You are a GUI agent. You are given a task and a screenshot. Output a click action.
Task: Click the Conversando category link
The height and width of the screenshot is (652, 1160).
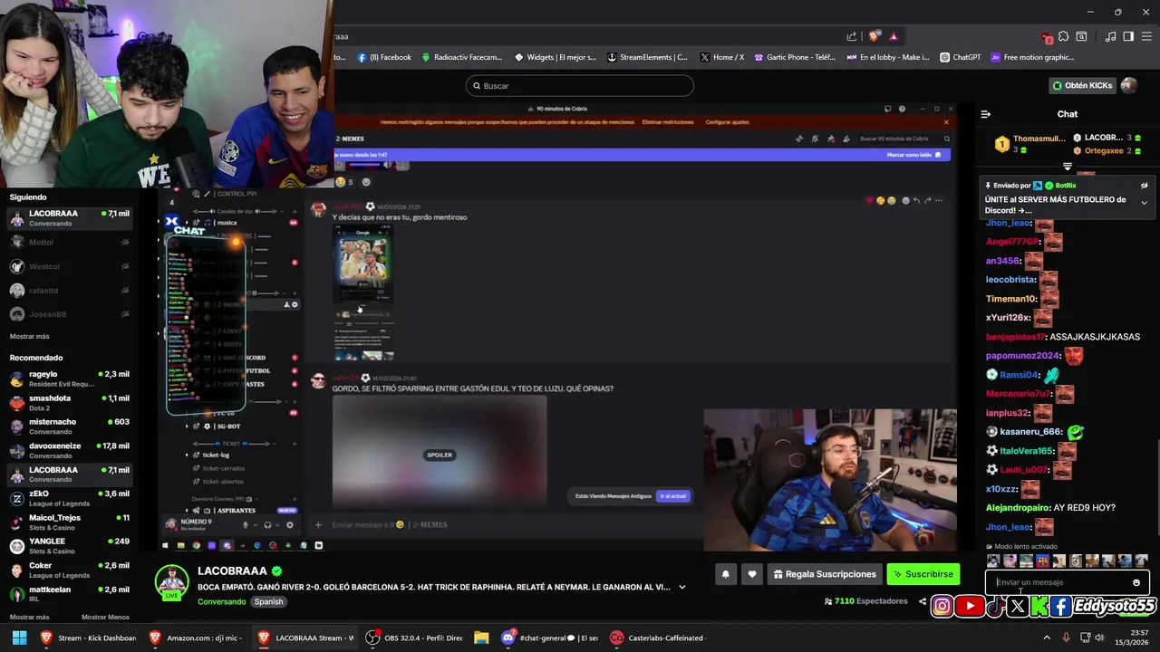click(x=221, y=602)
